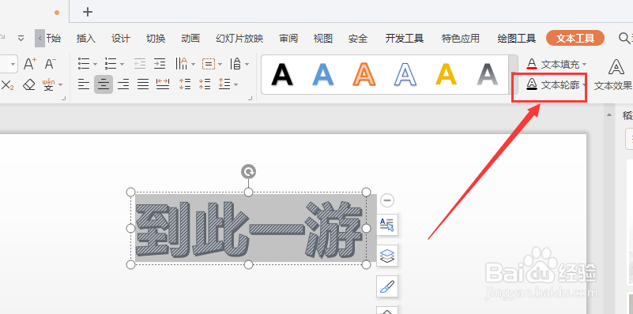The height and width of the screenshot is (314, 633).
Task: Expand numbered list dropdown arrow
Action: (x=122, y=64)
